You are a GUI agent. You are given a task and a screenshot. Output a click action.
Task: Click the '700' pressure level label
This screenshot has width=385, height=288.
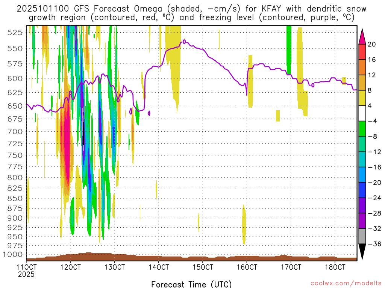(15, 132)
